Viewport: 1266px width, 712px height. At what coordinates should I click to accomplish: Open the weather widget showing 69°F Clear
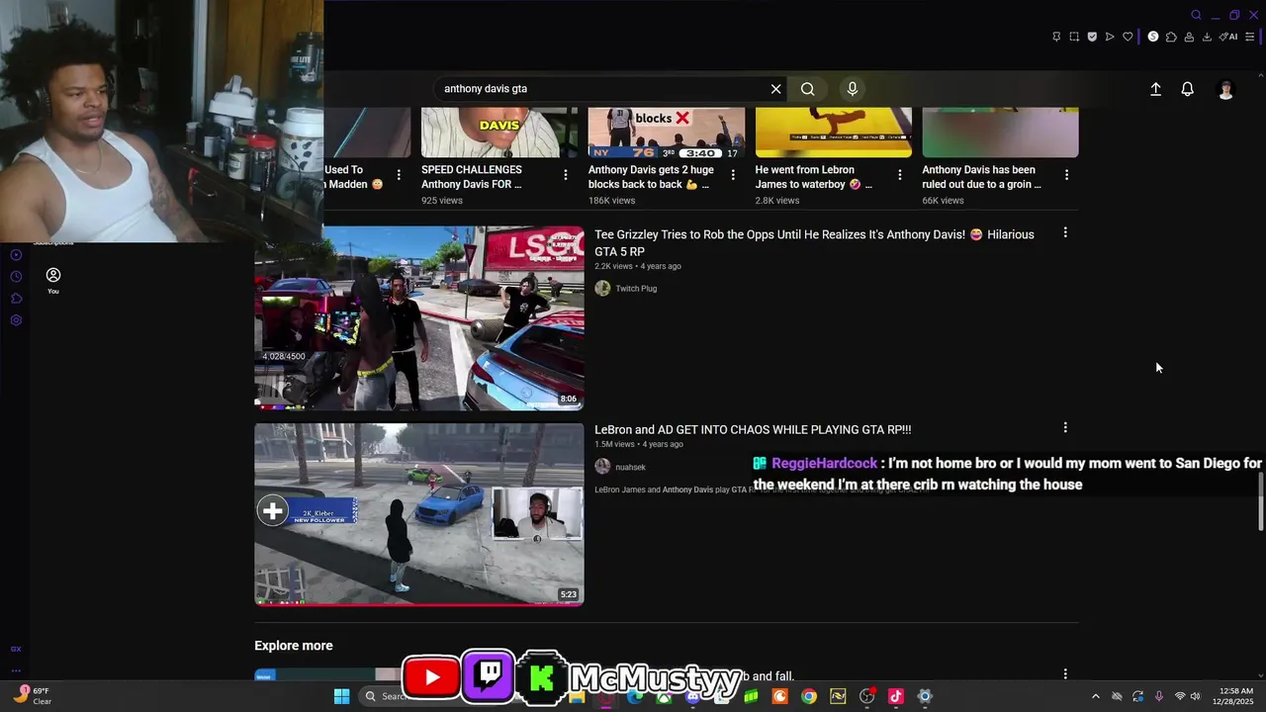[33, 696]
